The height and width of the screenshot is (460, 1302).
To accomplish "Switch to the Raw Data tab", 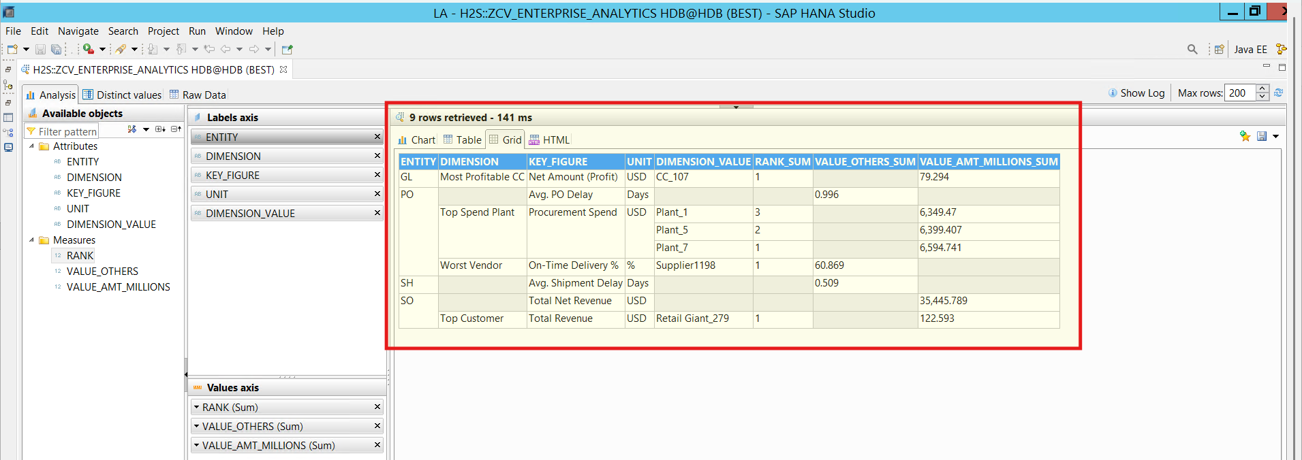I will tap(203, 95).
